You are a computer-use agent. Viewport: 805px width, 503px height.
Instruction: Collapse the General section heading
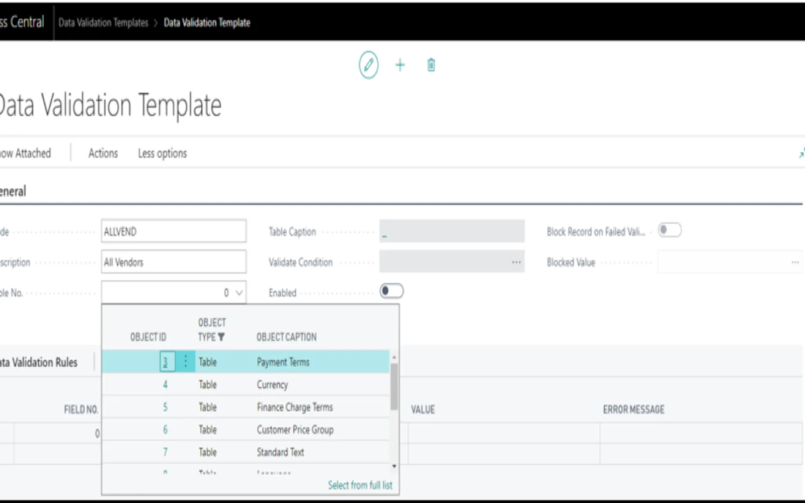[13, 191]
